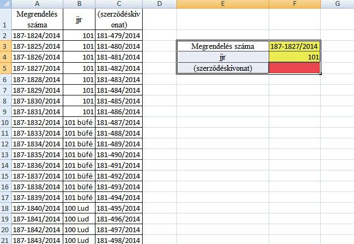
Task: Click cell 181-481/2014
Action: (119, 57)
